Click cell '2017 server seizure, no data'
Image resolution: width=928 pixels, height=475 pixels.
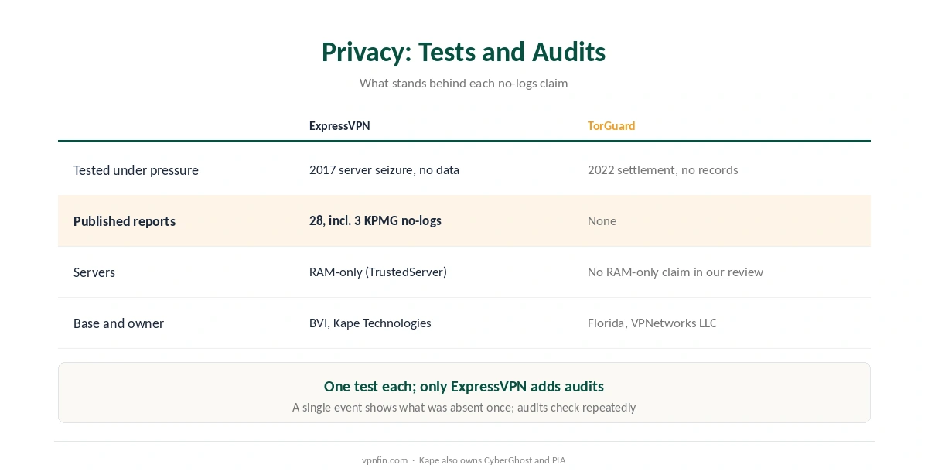(384, 169)
